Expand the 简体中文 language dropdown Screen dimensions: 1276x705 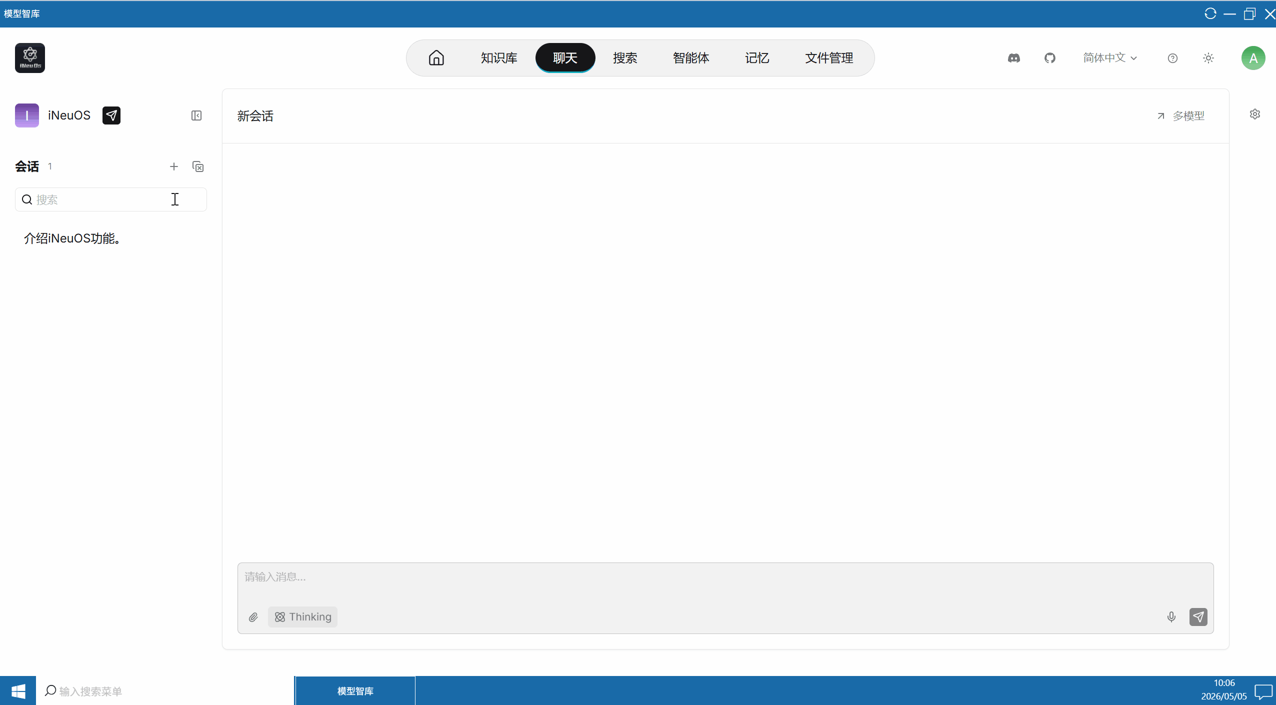tap(1110, 58)
